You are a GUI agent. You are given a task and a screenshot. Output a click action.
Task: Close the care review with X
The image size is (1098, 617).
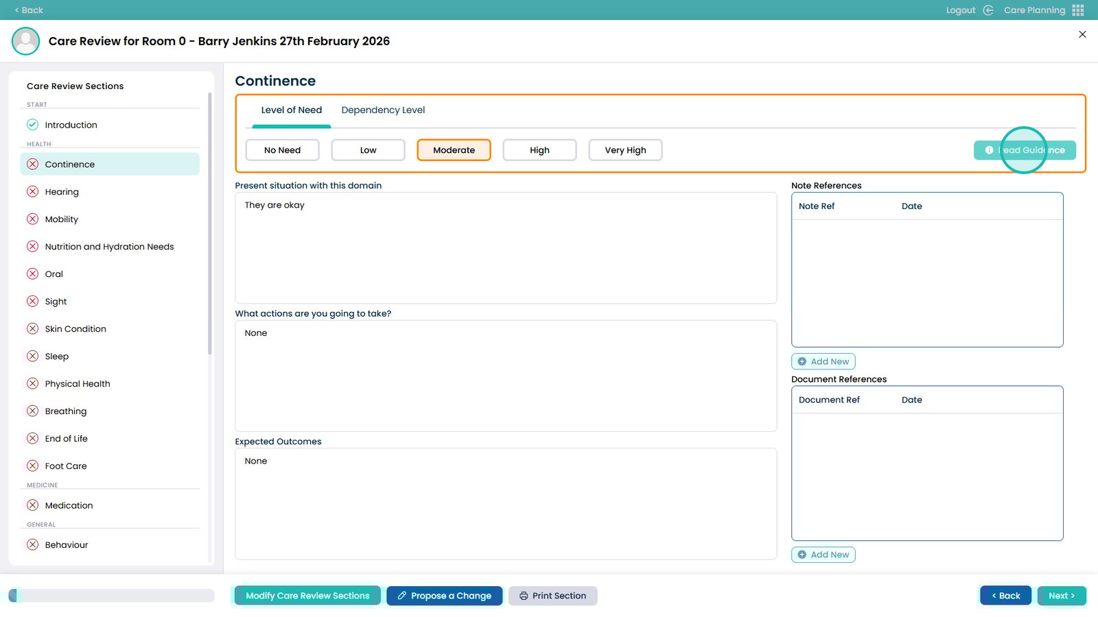[1082, 34]
